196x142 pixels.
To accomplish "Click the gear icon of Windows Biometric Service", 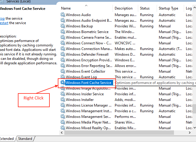I will pyautogui.click(x=63, y=32).
